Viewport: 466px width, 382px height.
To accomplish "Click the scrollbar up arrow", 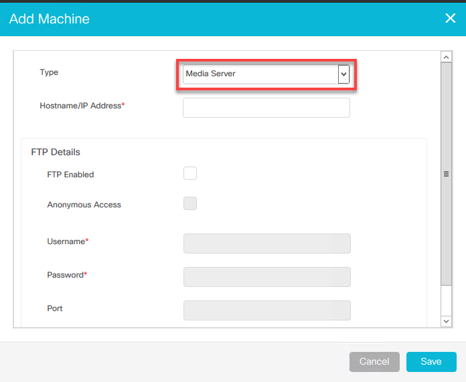I will coord(446,57).
